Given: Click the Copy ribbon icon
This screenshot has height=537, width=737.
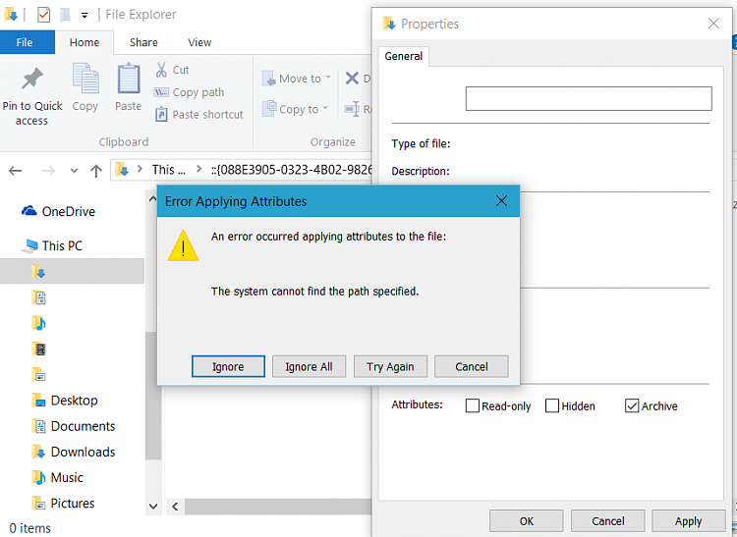Looking at the screenshot, I should [x=85, y=79].
